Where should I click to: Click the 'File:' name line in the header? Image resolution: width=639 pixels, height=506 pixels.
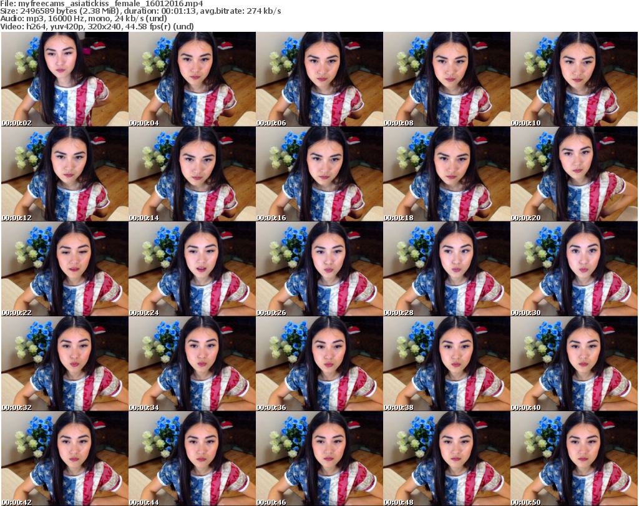coord(102,4)
